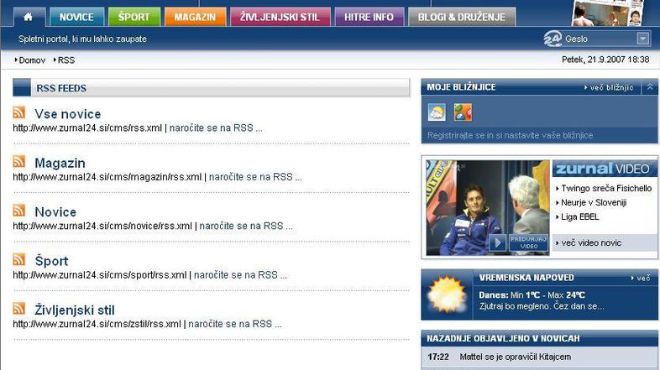The height and width of the screenshot is (370, 660).
Task: Open the Blogi & Druženje tab
Action: coord(462,17)
